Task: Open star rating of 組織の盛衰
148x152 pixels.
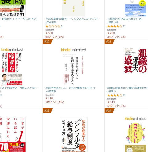Action: coord(115,95)
